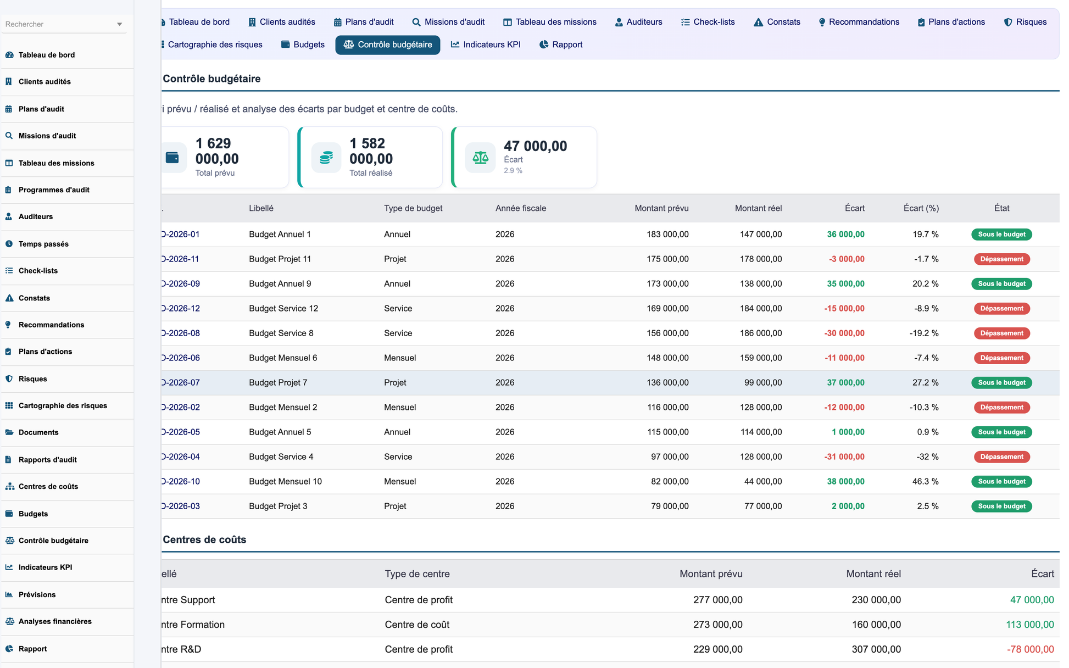Screen dimensions: 1069x668
Task: Click the Constats sidebar warning triangle icon
Action: point(9,298)
